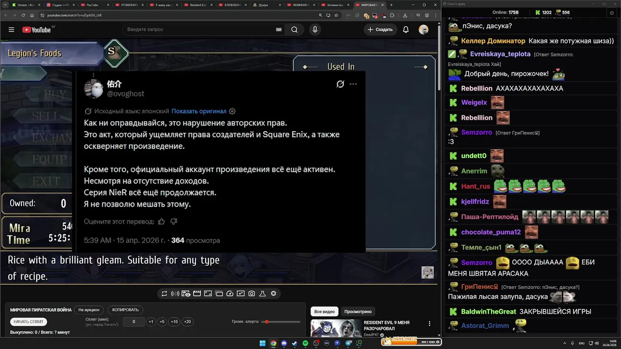Click Показать оригинал in the tweet
621x349 pixels.
(x=199, y=111)
